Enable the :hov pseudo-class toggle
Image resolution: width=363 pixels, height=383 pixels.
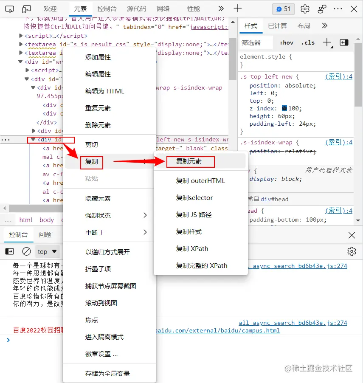tap(287, 42)
